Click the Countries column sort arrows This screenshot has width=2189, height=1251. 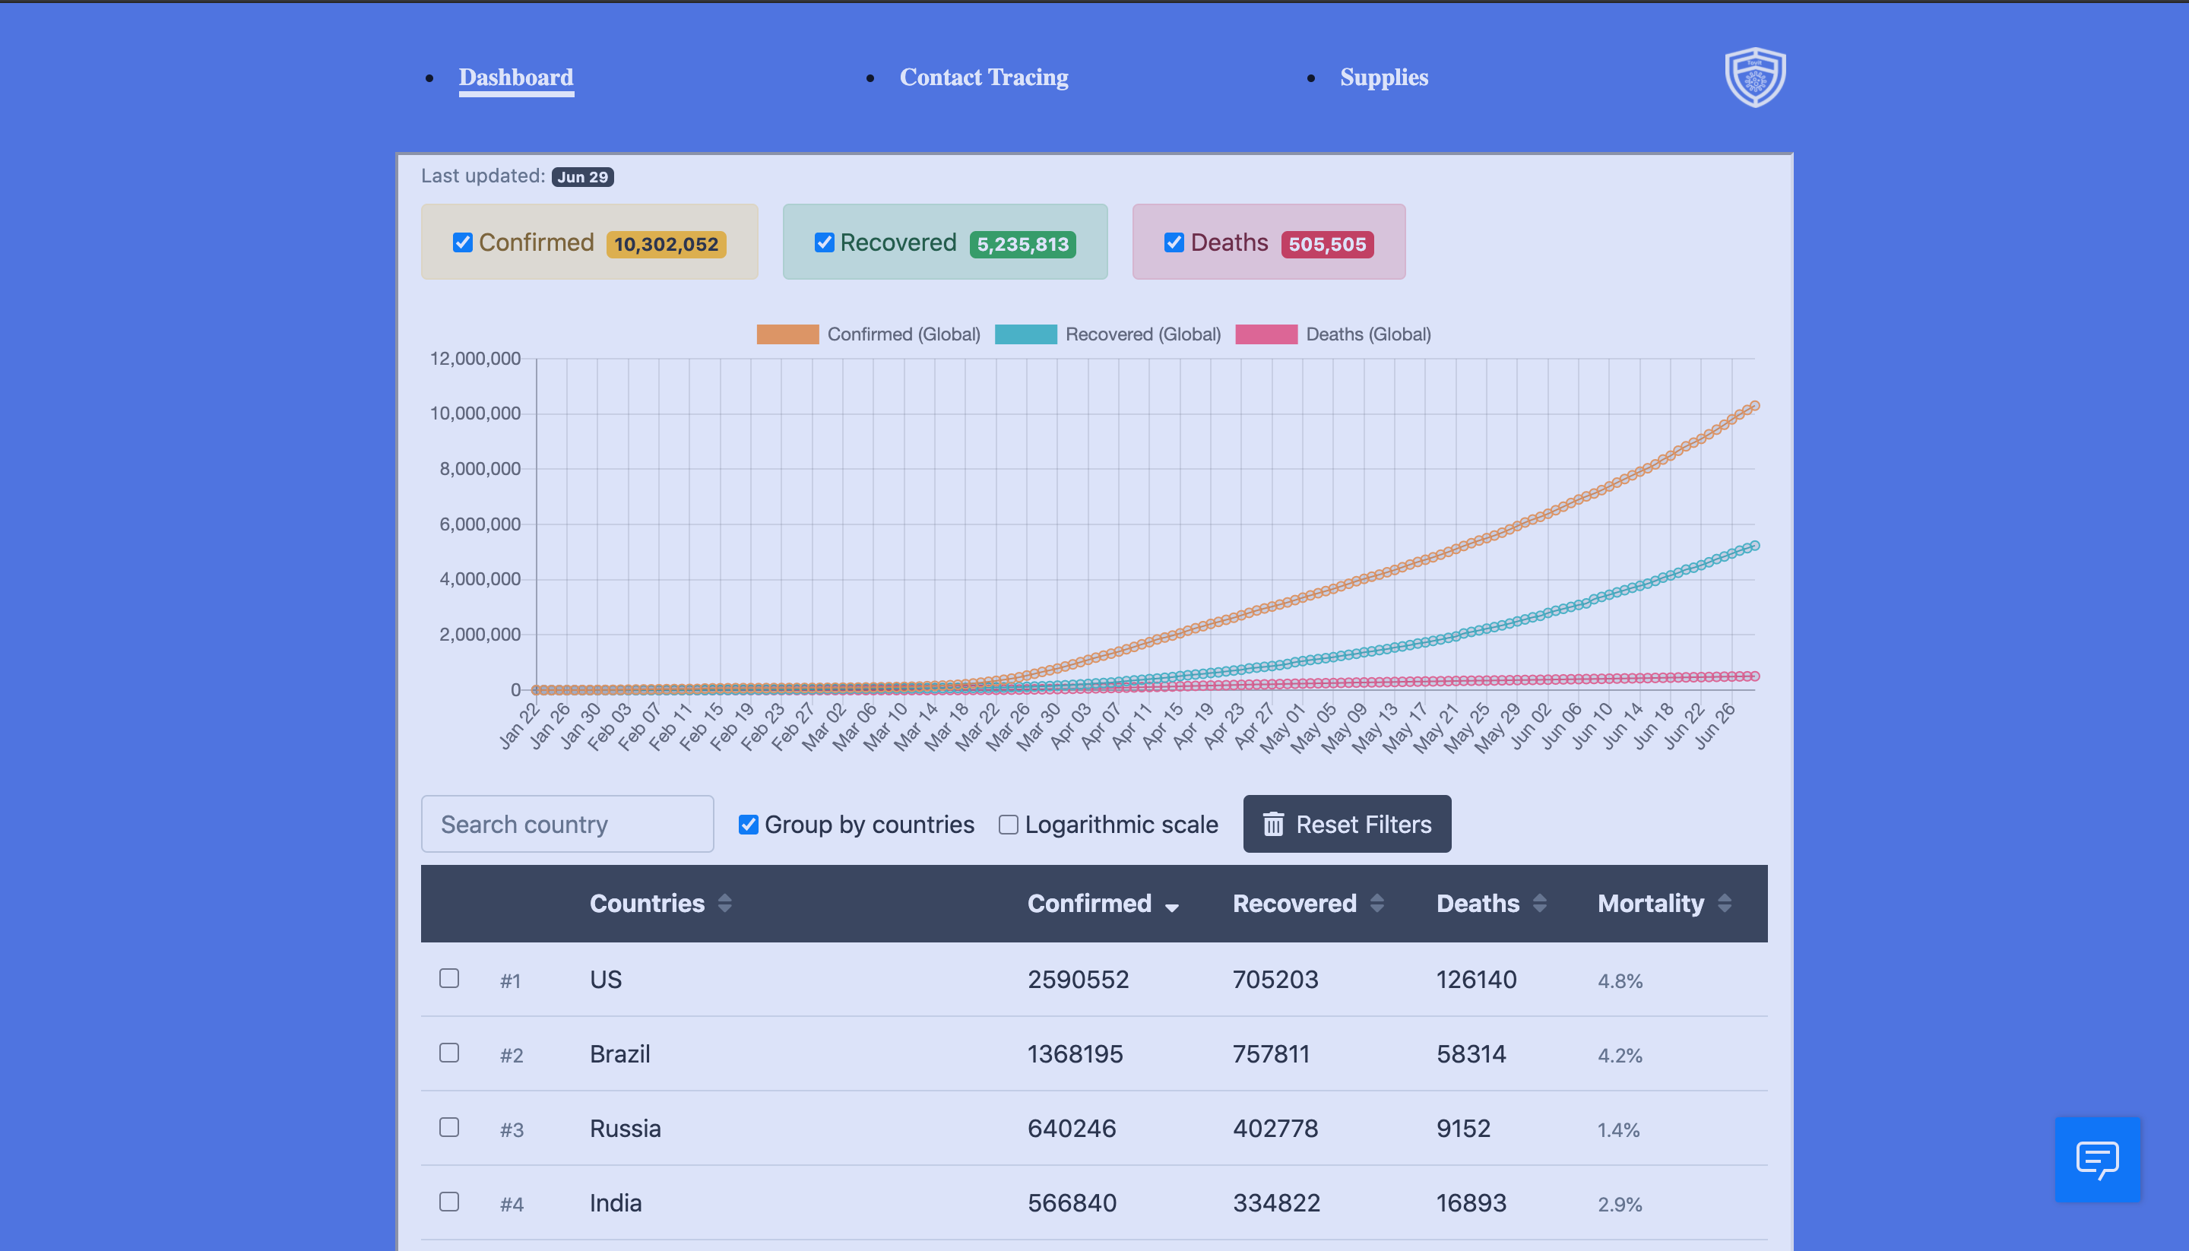coord(725,903)
